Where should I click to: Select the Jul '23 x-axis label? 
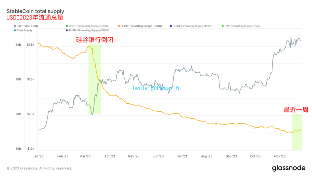182,156
